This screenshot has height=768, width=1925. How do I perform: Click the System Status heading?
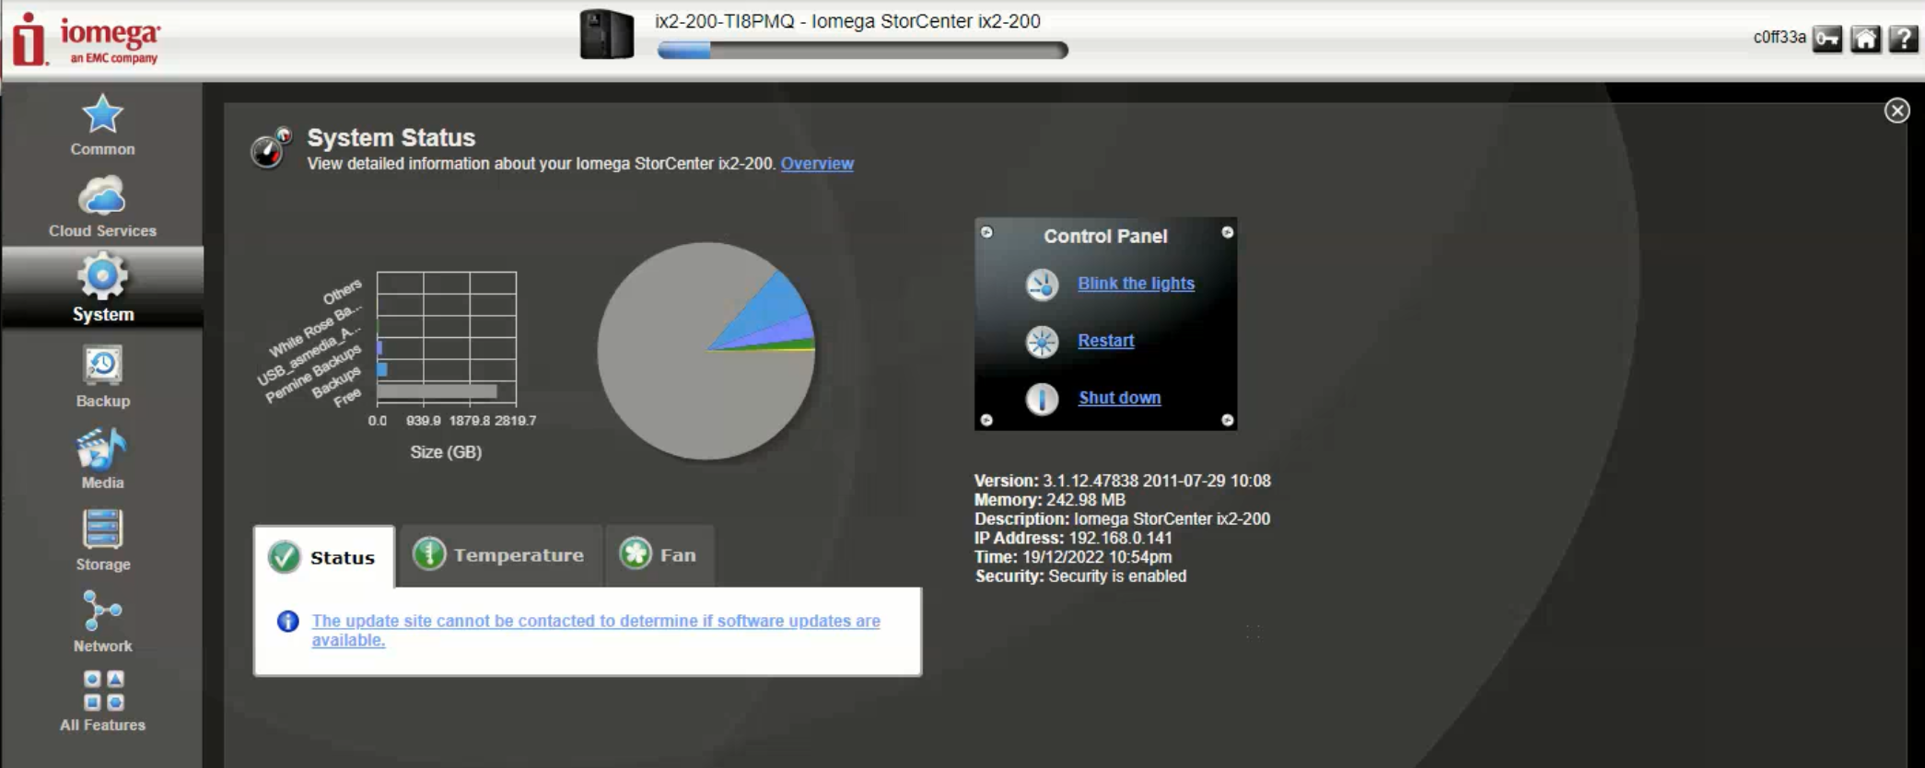[x=391, y=138]
